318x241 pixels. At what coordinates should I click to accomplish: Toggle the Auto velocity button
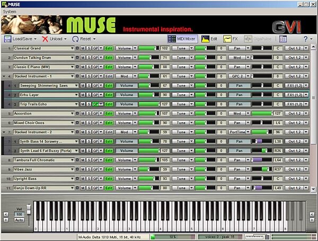click(19, 220)
